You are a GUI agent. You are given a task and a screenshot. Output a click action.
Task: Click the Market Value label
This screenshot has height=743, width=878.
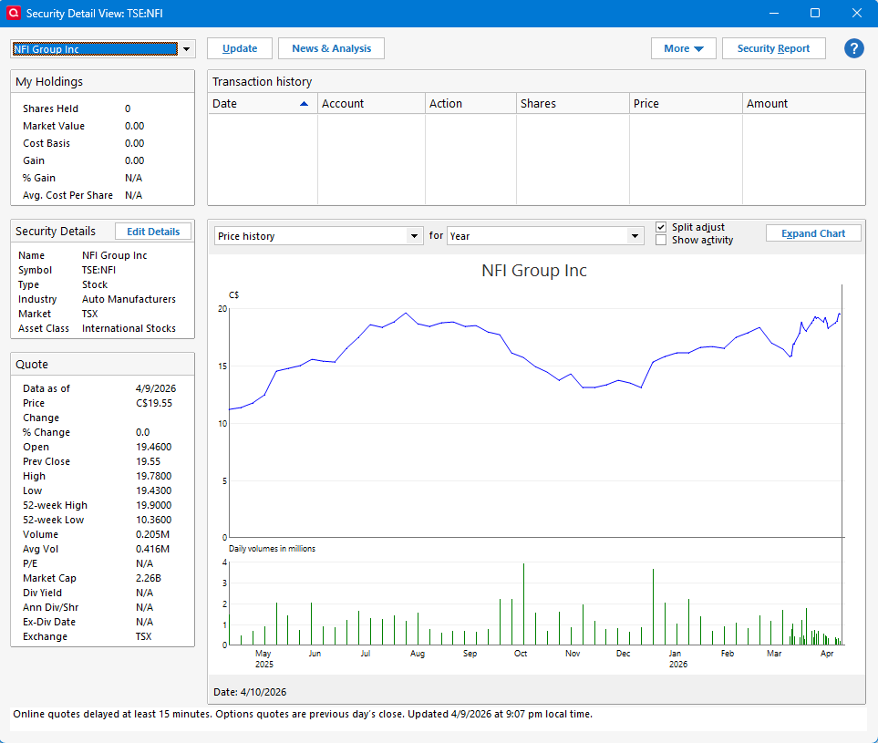(x=54, y=126)
